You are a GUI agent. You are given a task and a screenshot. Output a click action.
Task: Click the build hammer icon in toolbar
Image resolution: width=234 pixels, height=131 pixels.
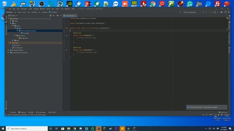click(x=180, y=12)
